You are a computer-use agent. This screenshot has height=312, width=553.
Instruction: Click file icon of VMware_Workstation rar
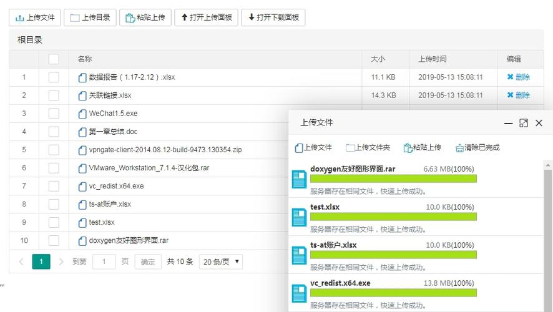click(82, 168)
